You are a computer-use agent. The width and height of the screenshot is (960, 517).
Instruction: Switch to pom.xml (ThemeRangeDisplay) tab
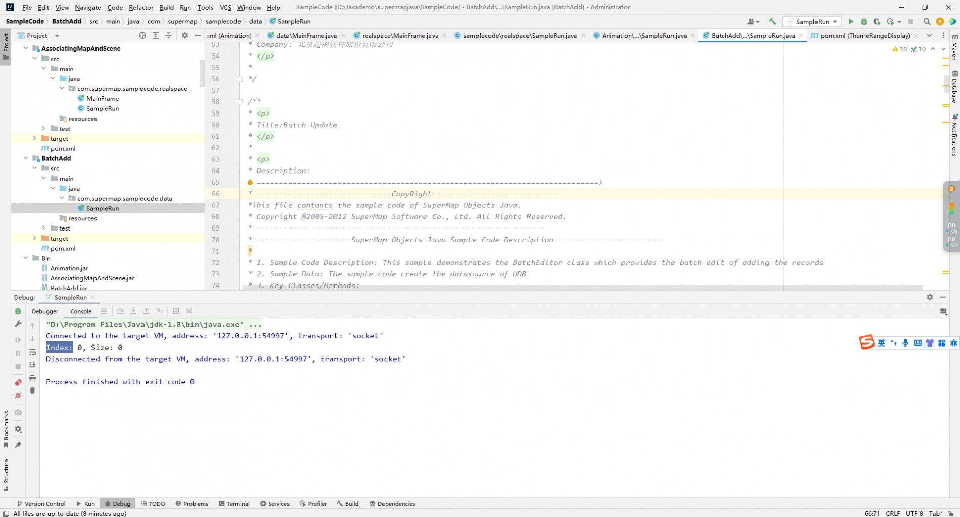click(x=864, y=36)
